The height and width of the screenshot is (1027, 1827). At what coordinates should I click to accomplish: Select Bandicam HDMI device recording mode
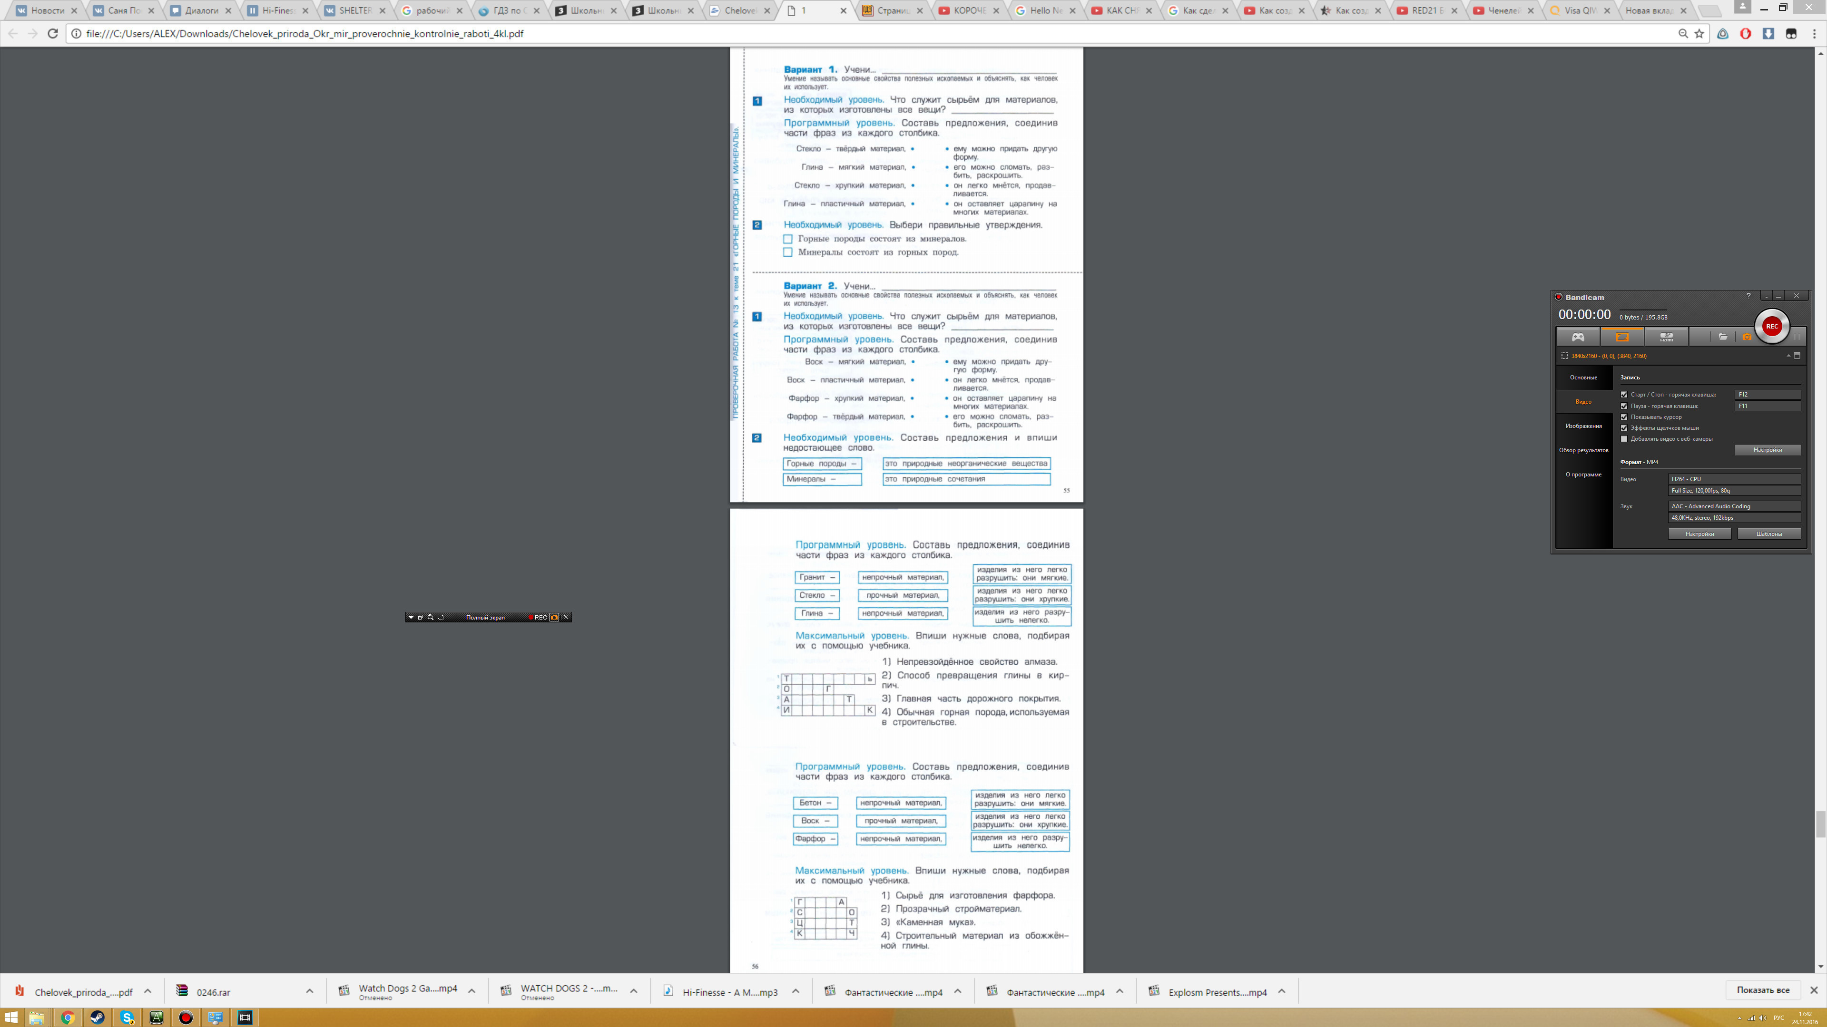(x=1666, y=337)
